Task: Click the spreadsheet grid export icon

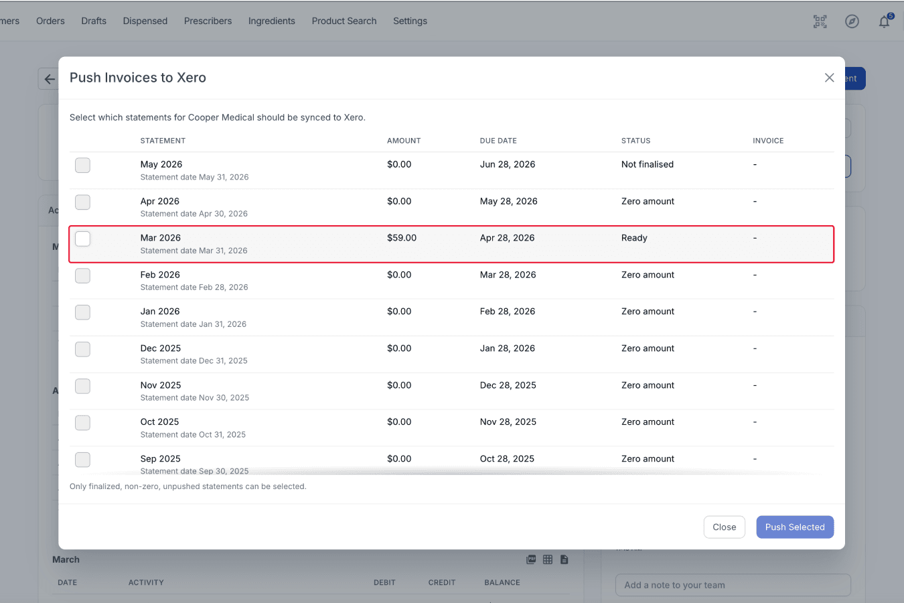Action: (548, 559)
